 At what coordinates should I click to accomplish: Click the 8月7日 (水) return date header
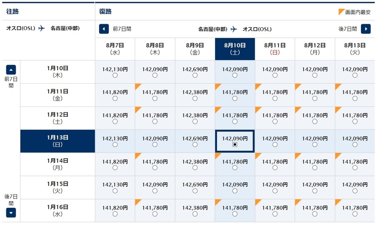(x=115, y=49)
